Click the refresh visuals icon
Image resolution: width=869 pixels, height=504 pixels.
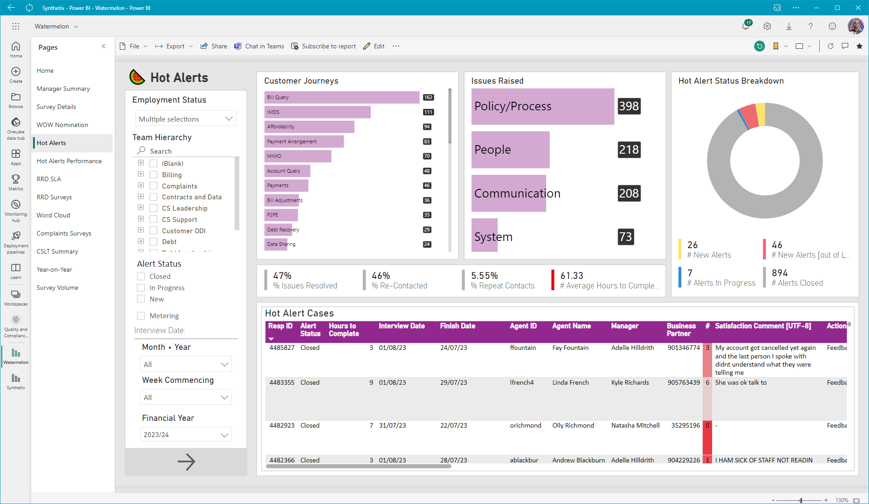pyautogui.click(x=830, y=46)
